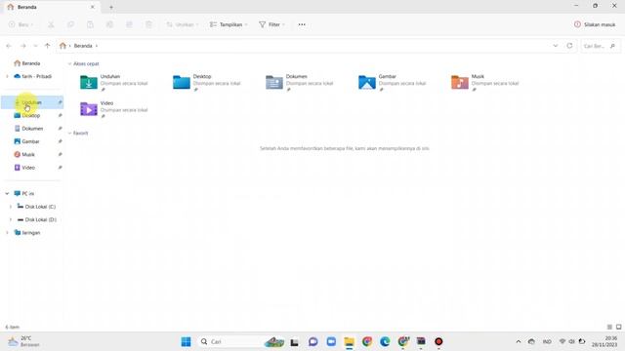Open the Baru (New) dropdown button
The height and width of the screenshot is (351, 625).
[21, 24]
